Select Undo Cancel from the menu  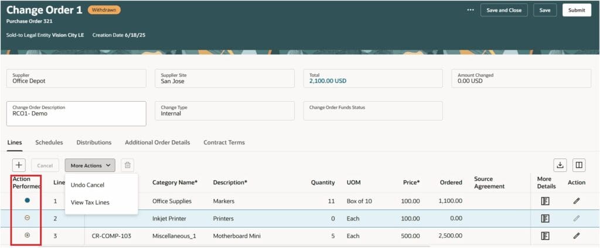[87, 185]
